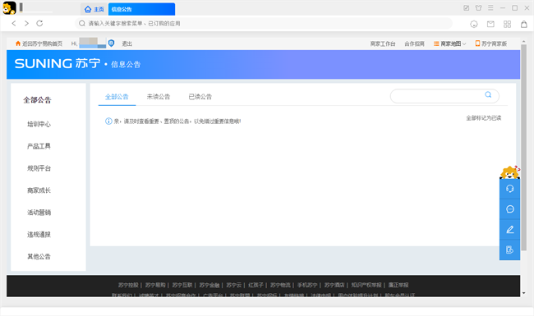Click the lion app logo top-left
534x316 pixels.
tap(9, 8)
